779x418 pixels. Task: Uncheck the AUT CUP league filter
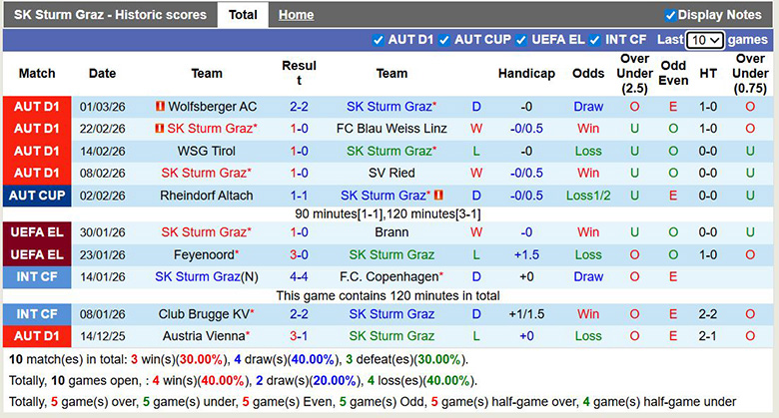coord(443,40)
